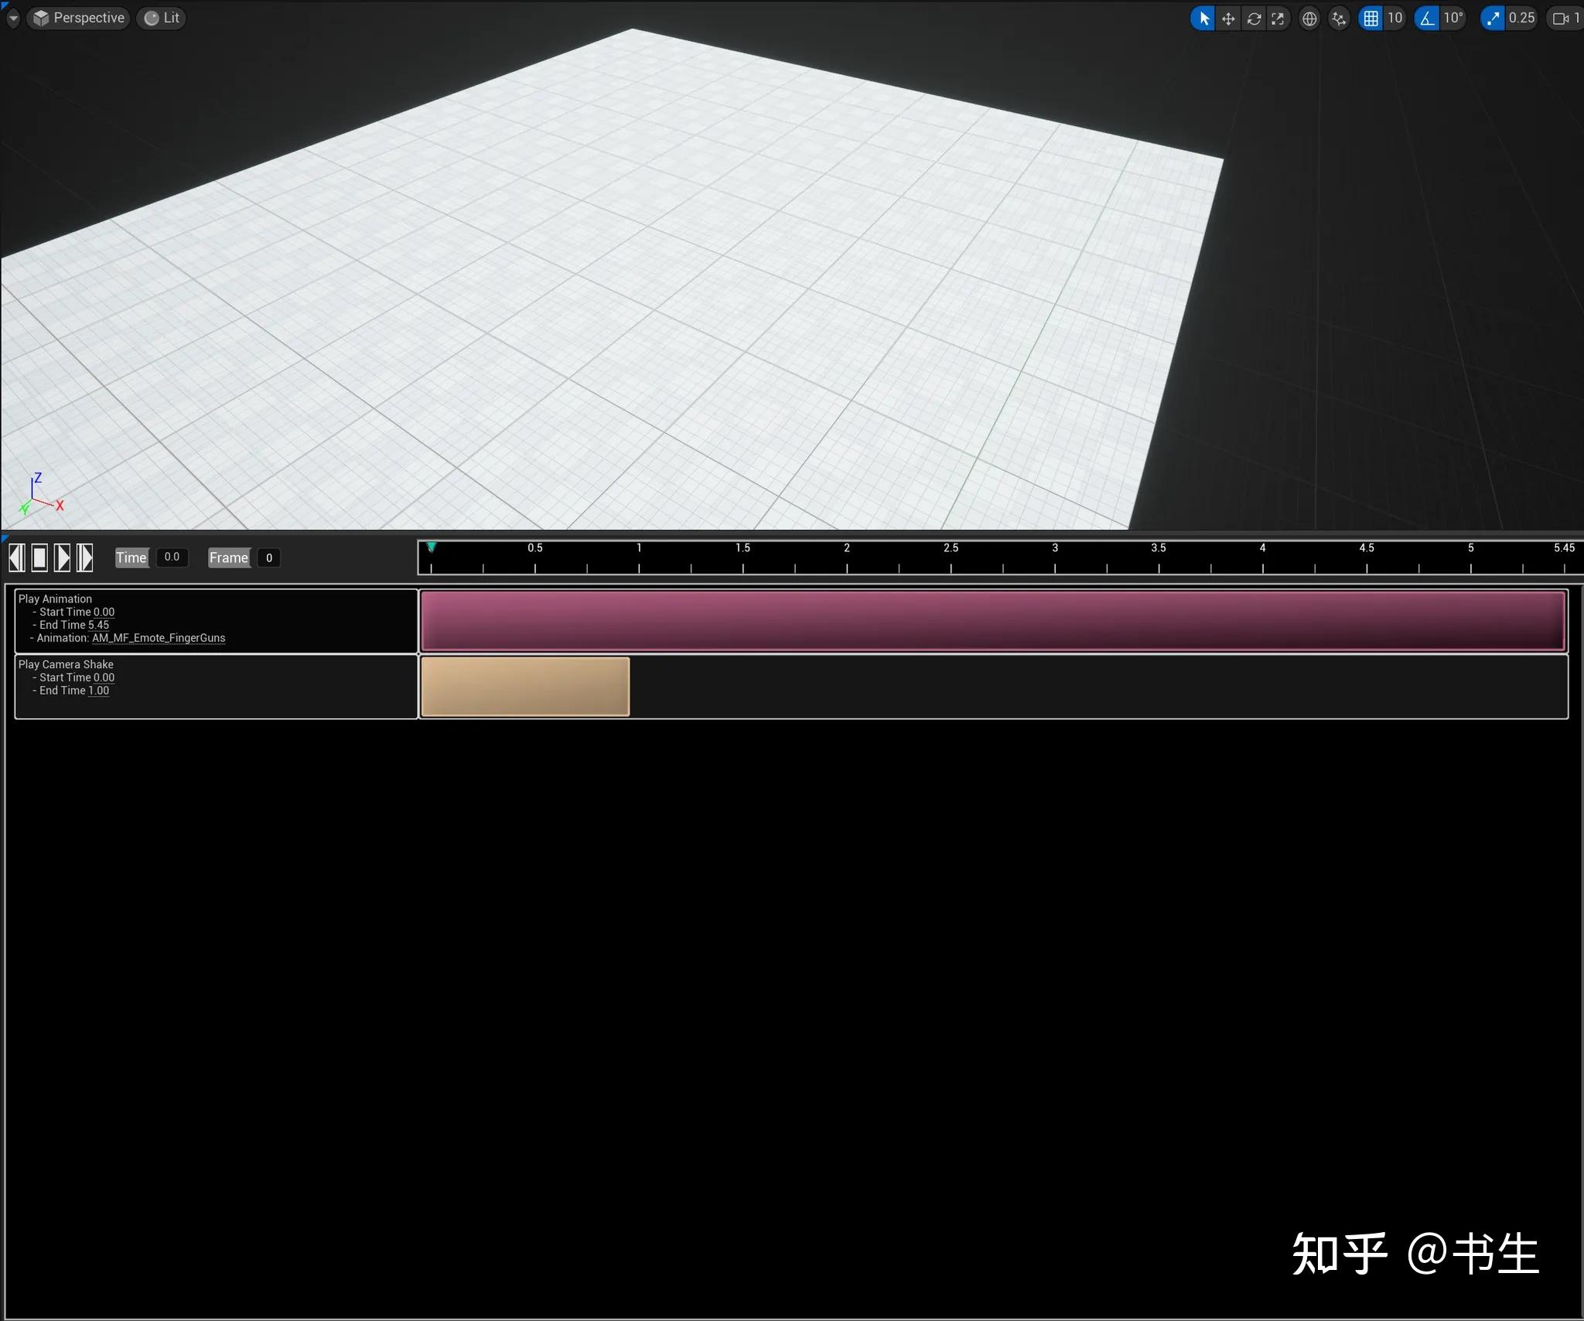Toggle grid snapping on or off

coord(1371,18)
